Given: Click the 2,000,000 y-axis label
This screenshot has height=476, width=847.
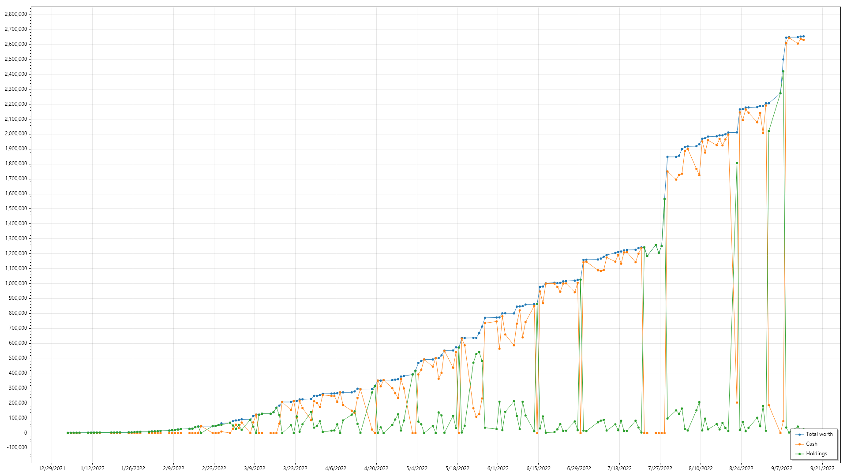Looking at the screenshot, I should point(16,134).
